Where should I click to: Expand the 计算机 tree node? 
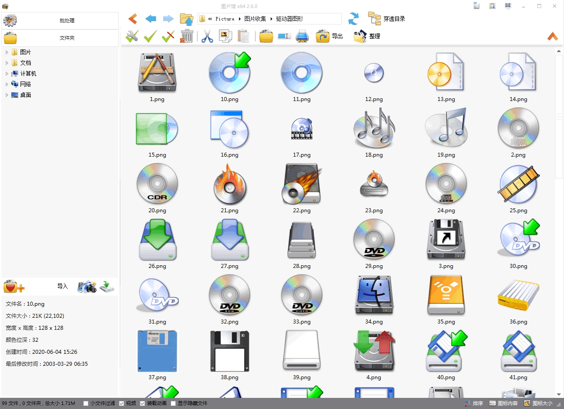coord(7,74)
